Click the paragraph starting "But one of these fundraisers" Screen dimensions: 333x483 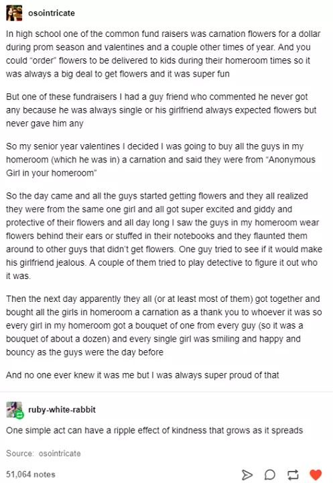coord(161,110)
